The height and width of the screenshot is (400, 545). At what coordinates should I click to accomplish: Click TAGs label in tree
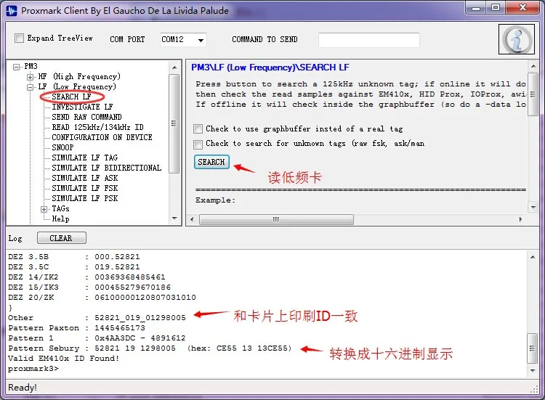point(60,208)
